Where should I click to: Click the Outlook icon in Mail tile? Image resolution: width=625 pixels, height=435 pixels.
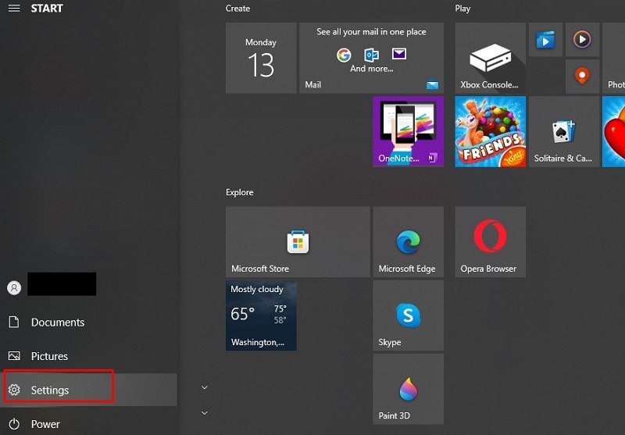click(372, 55)
